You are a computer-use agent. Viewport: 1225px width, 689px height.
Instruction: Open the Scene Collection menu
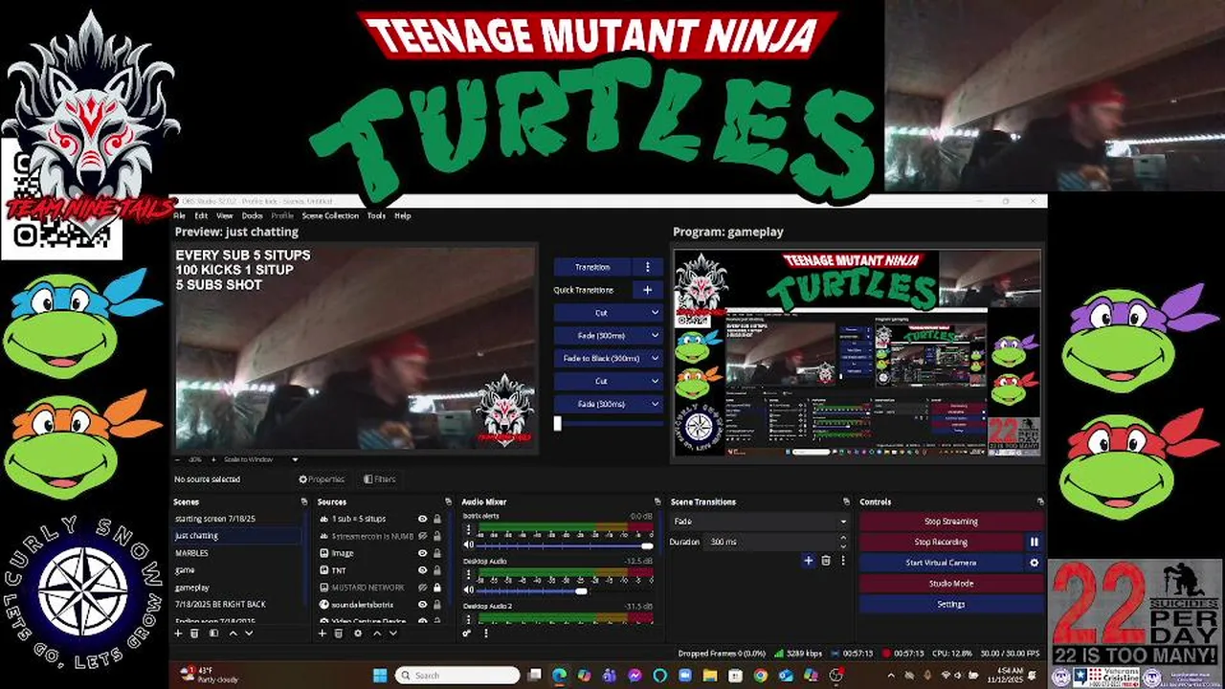330,215
